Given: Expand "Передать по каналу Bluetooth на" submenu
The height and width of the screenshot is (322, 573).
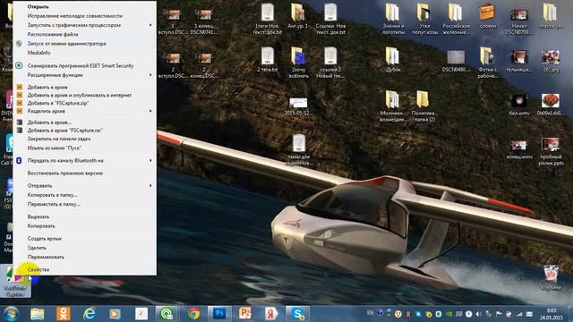Looking at the screenshot, I should click(85, 160).
